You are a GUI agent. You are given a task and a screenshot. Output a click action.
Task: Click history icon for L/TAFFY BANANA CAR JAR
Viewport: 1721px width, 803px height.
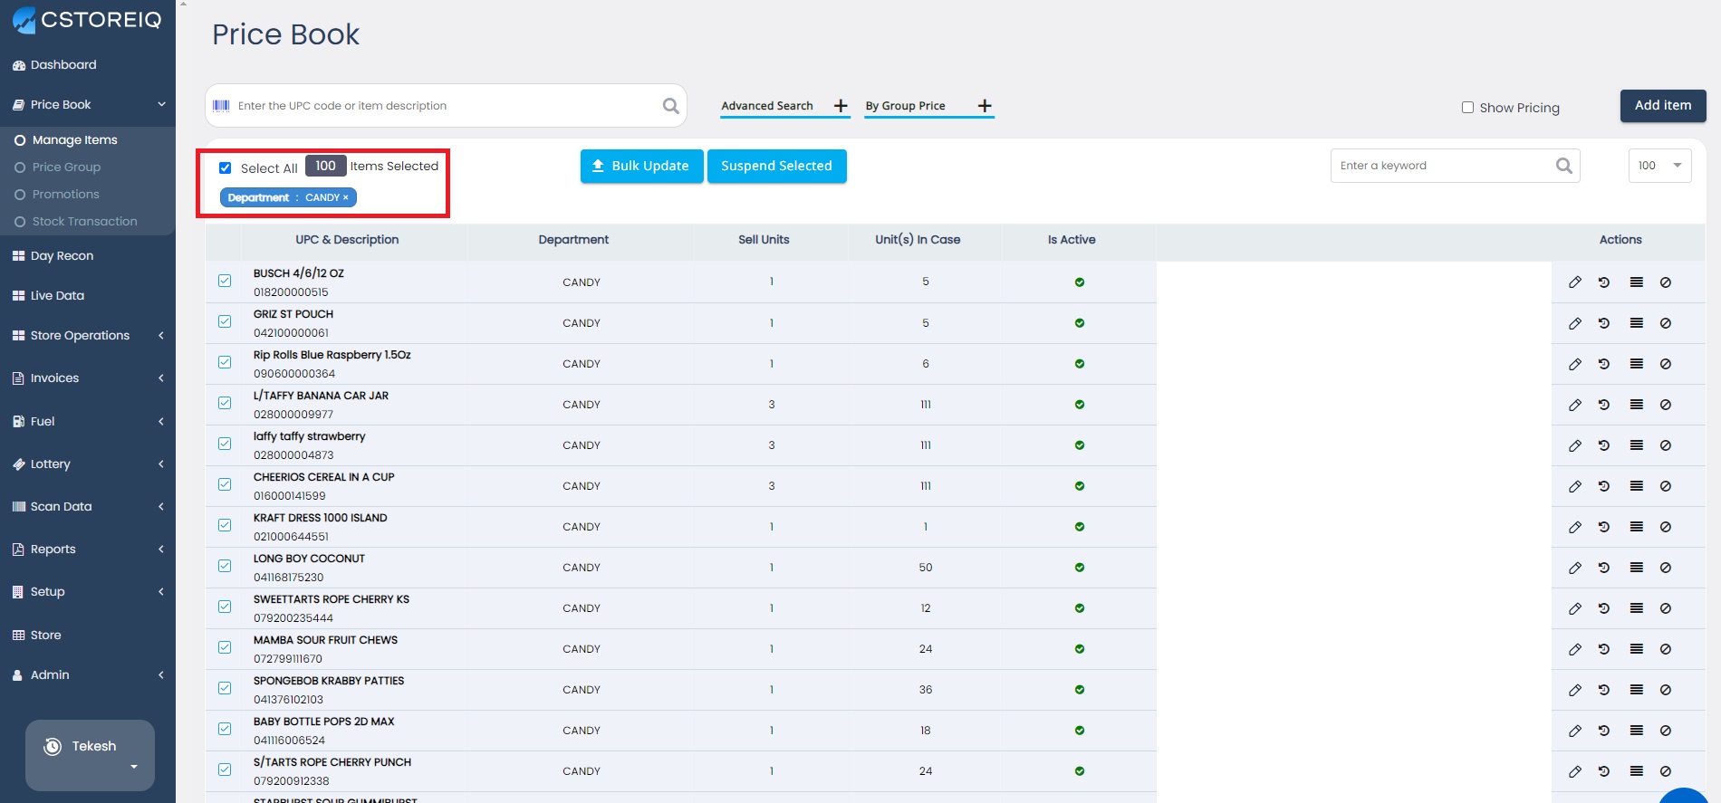point(1604,405)
